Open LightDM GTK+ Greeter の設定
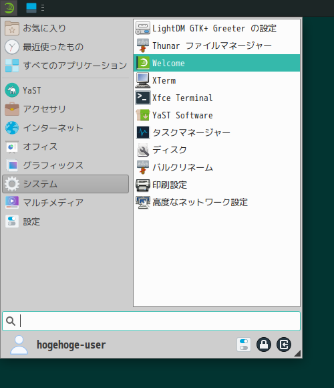 (x=216, y=28)
